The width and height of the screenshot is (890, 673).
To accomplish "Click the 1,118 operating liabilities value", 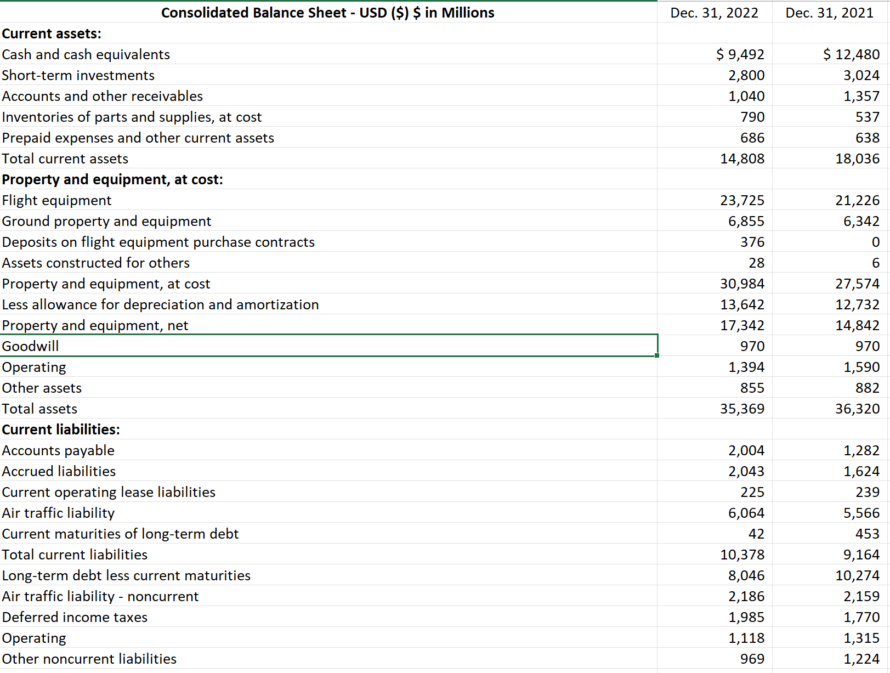I will click(x=746, y=638).
